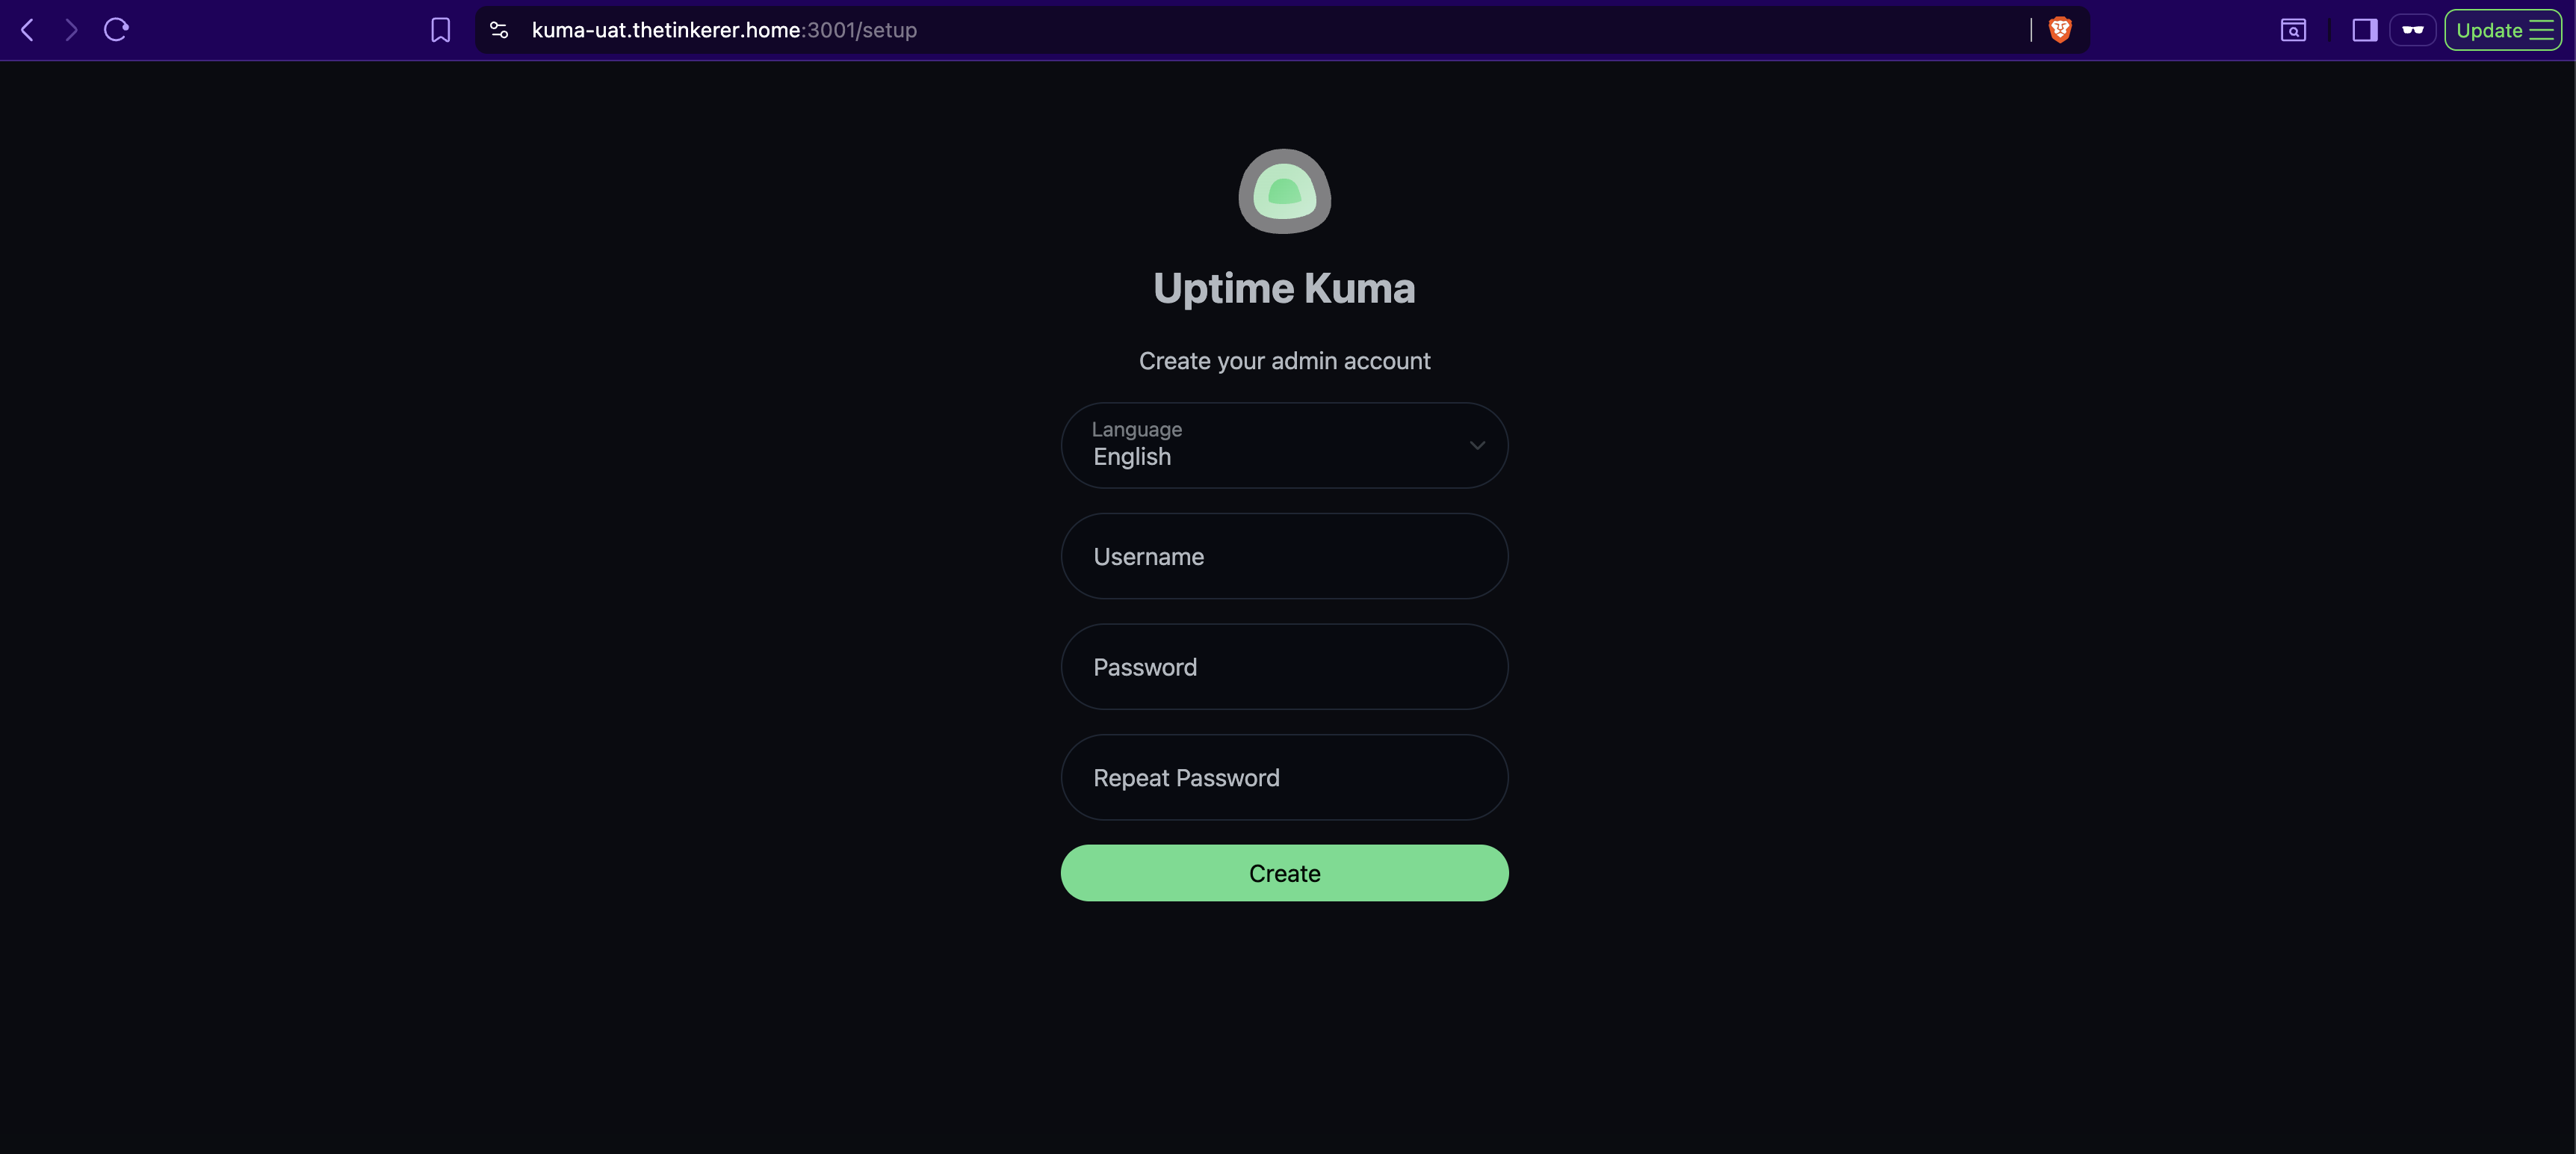Open Brave Leo AI assistant glasses icon

point(2413,30)
